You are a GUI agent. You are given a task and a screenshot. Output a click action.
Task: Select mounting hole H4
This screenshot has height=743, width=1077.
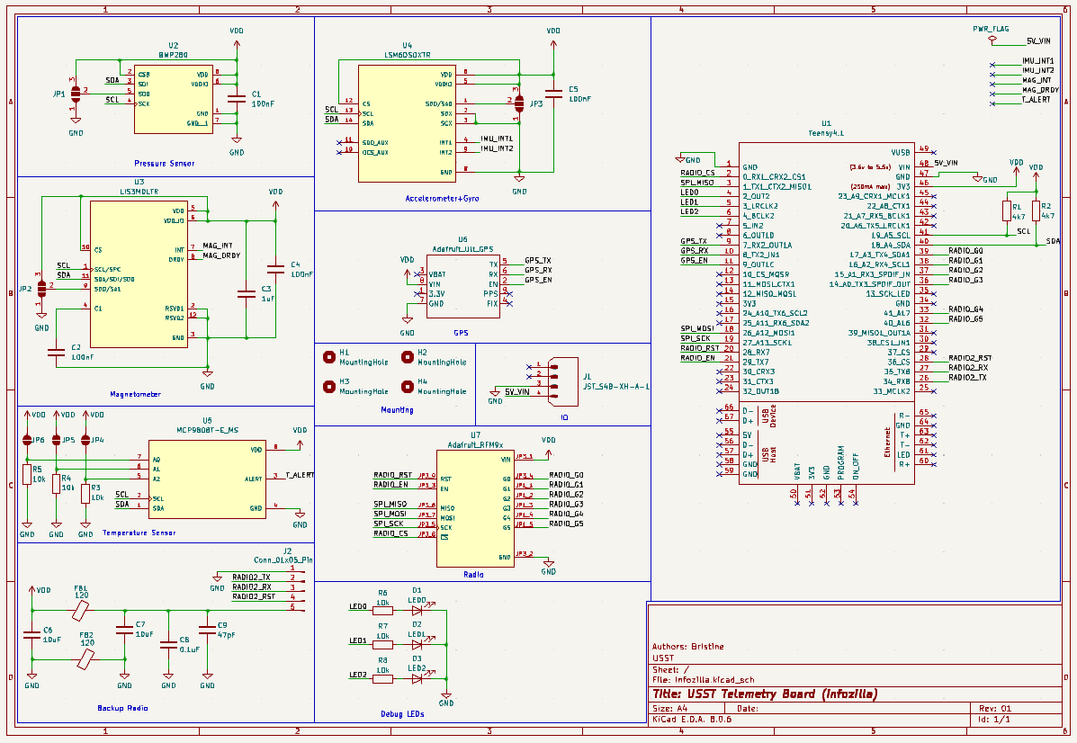408,386
